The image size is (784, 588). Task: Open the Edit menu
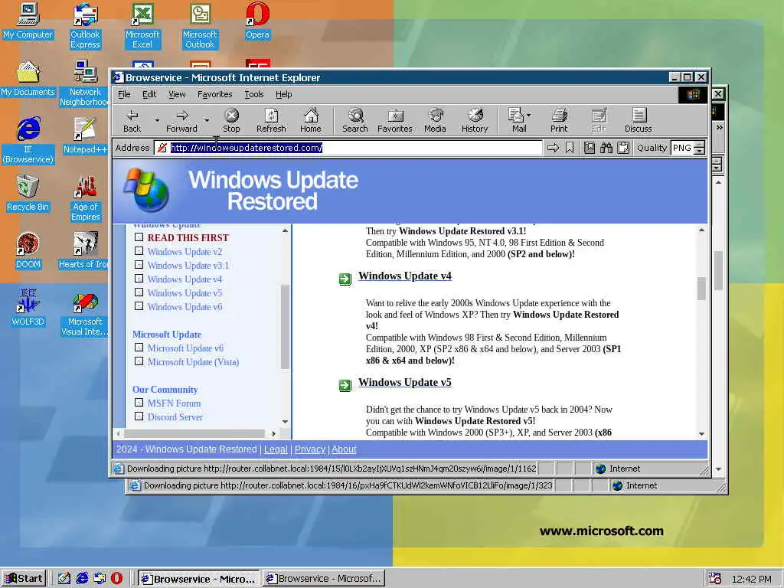point(149,94)
